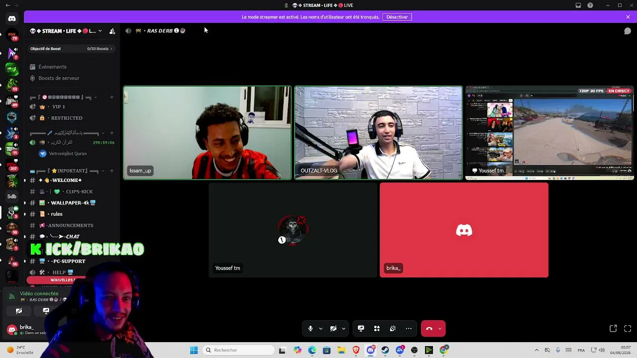Click the plus beside the Arabic-titled category

coord(111,133)
